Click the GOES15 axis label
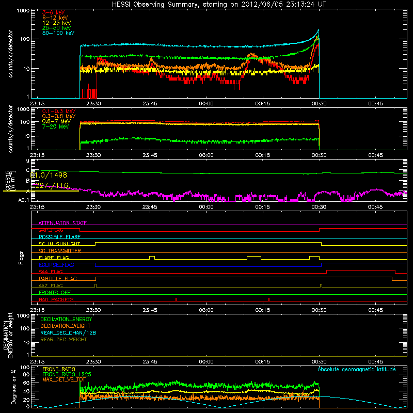413x413 pixels. (x=8, y=180)
